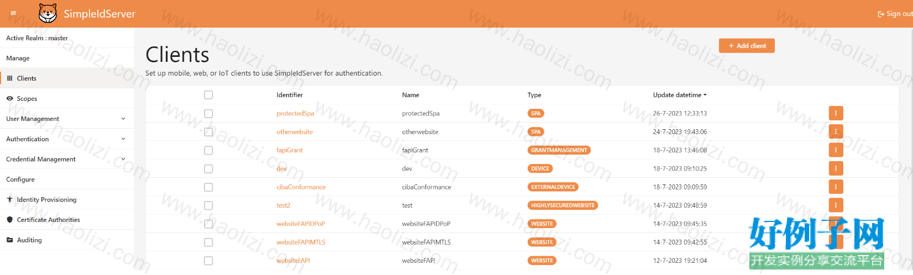Screen dimensions: 913x275
Task: Sort by Update datetime column arrow
Action: point(705,95)
